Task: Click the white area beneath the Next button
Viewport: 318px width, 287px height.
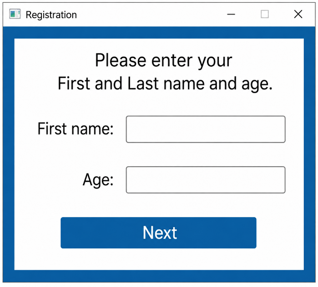Action: click(158, 259)
